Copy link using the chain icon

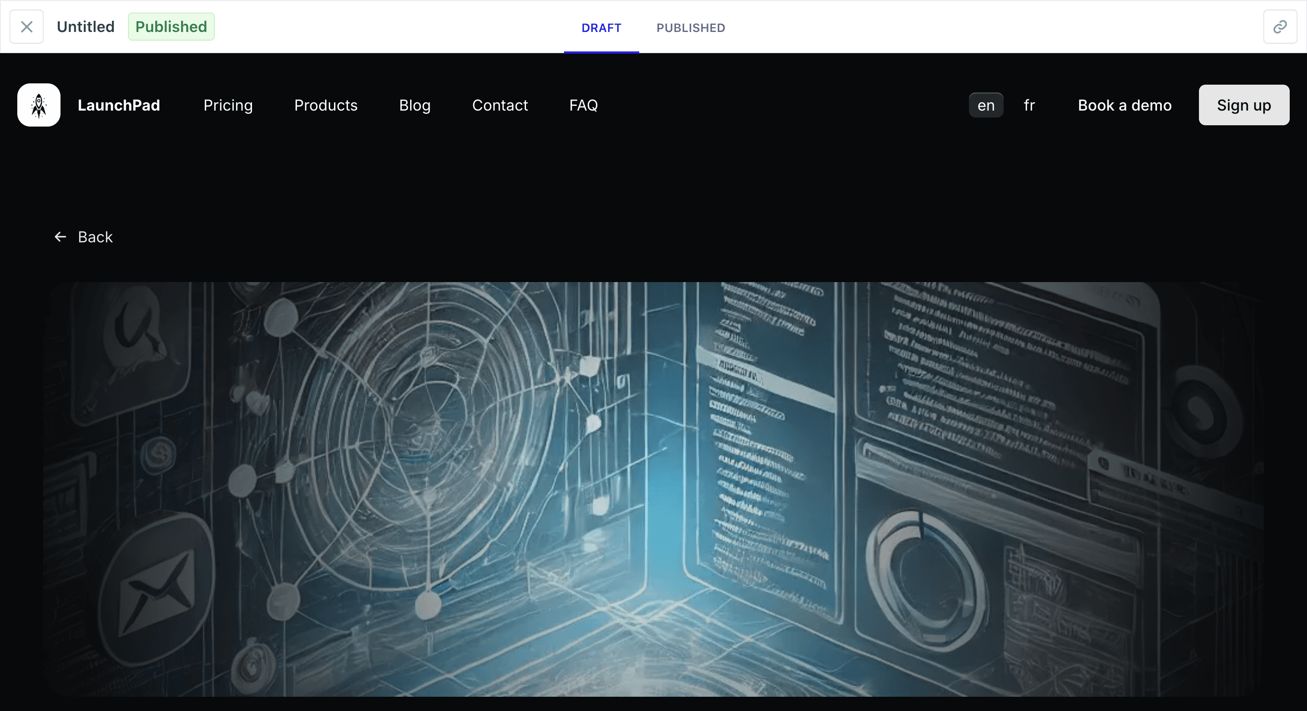(x=1280, y=27)
